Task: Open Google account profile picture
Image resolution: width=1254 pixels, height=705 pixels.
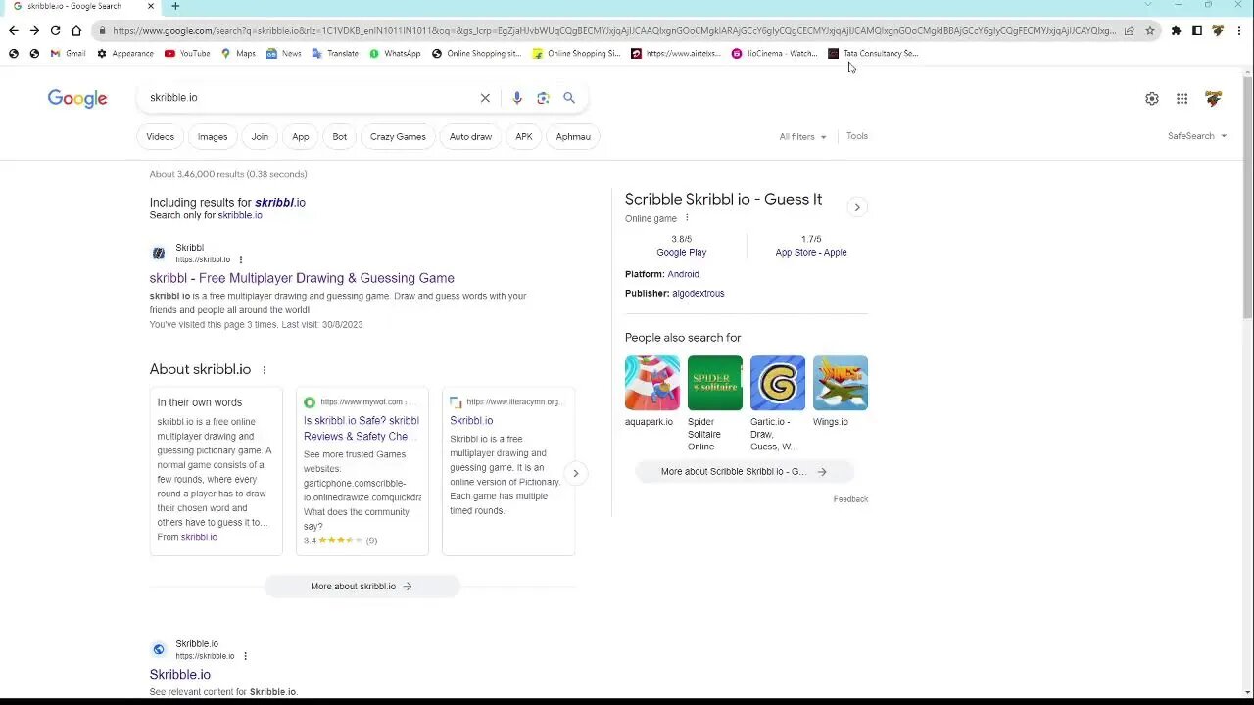Action: (x=1214, y=99)
